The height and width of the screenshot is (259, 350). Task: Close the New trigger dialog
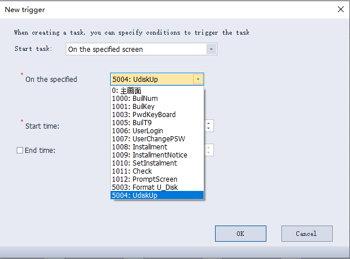tap(340, 9)
